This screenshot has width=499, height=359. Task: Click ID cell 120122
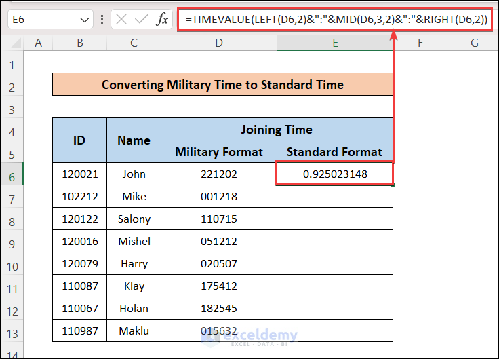pyautogui.click(x=79, y=219)
